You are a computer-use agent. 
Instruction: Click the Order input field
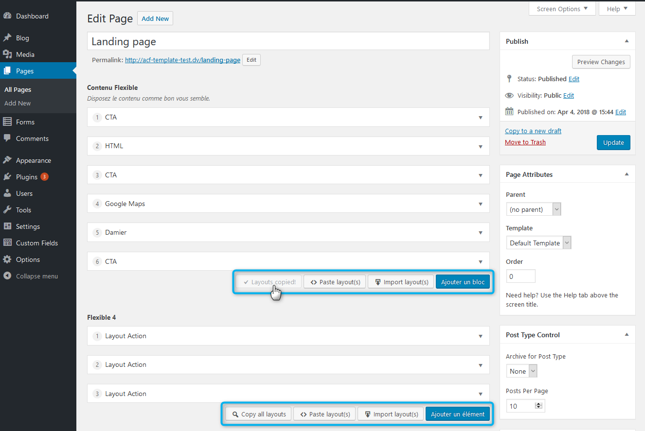point(520,276)
